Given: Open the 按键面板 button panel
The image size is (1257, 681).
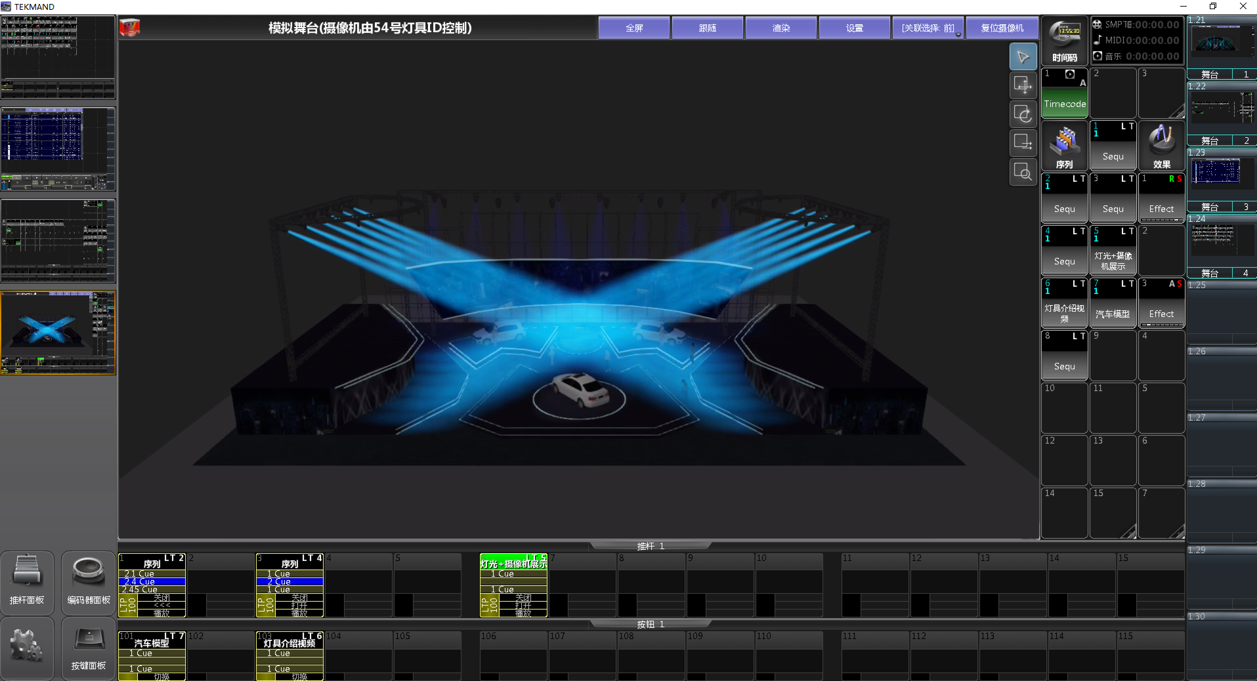Looking at the screenshot, I should (x=89, y=648).
